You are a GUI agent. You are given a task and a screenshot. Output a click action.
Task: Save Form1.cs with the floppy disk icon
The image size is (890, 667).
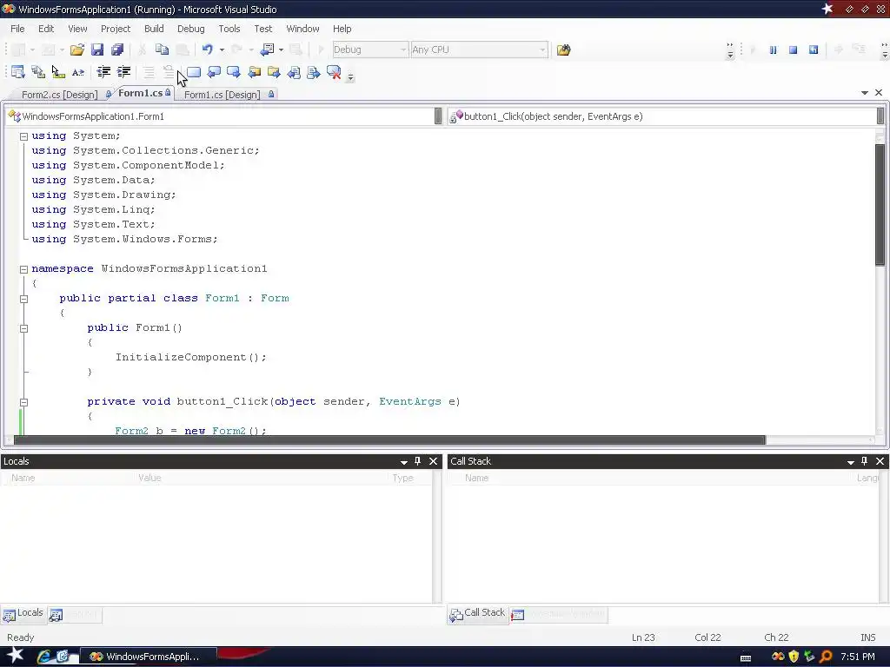tap(97, 50)
